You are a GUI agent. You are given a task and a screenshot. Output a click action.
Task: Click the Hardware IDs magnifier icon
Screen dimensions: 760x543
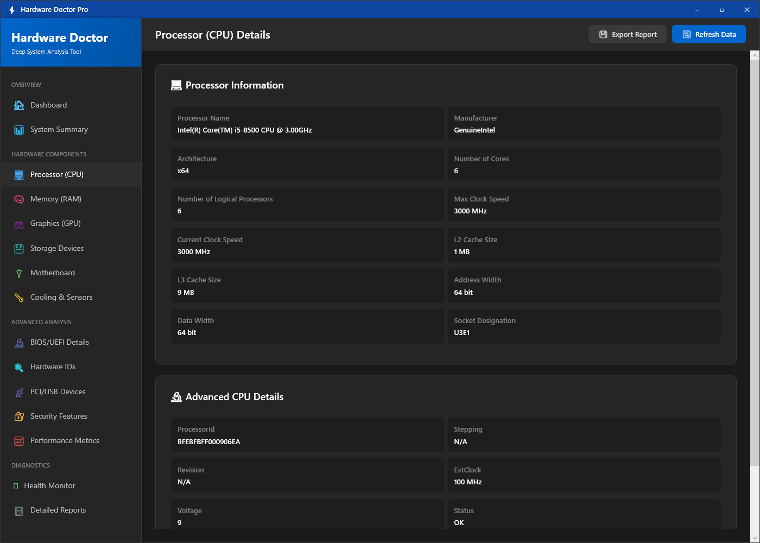click(x=19, y=367)
